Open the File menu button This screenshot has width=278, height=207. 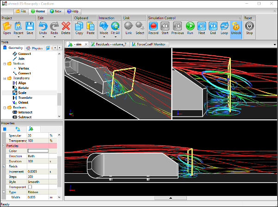21,11
